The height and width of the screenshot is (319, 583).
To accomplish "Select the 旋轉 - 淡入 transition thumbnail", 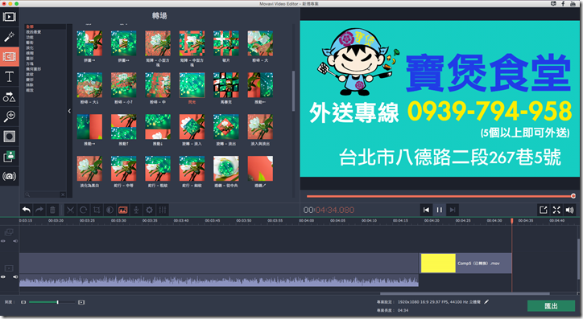I will click(x=192, y=127).
